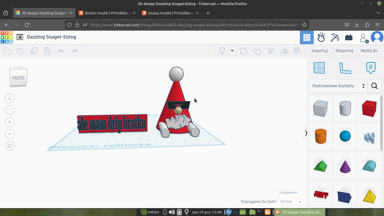Click the Wyślij do button
384x216 pixels.
[369, 51]
